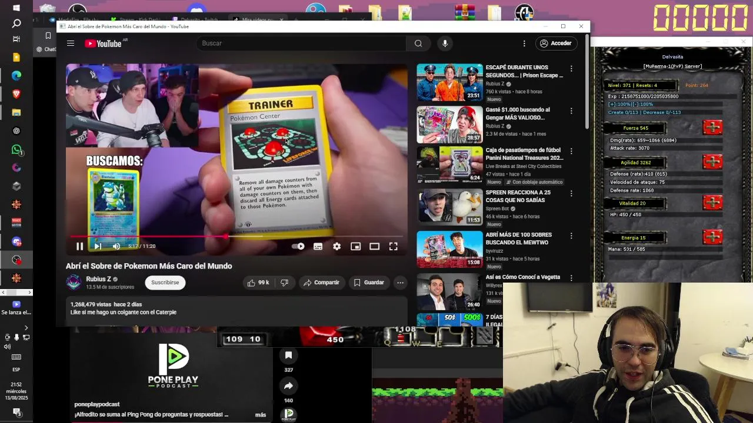This screenshot has height=423, width=753.
Task: Pause the Pokemon video
Action: tap(79, 246)
